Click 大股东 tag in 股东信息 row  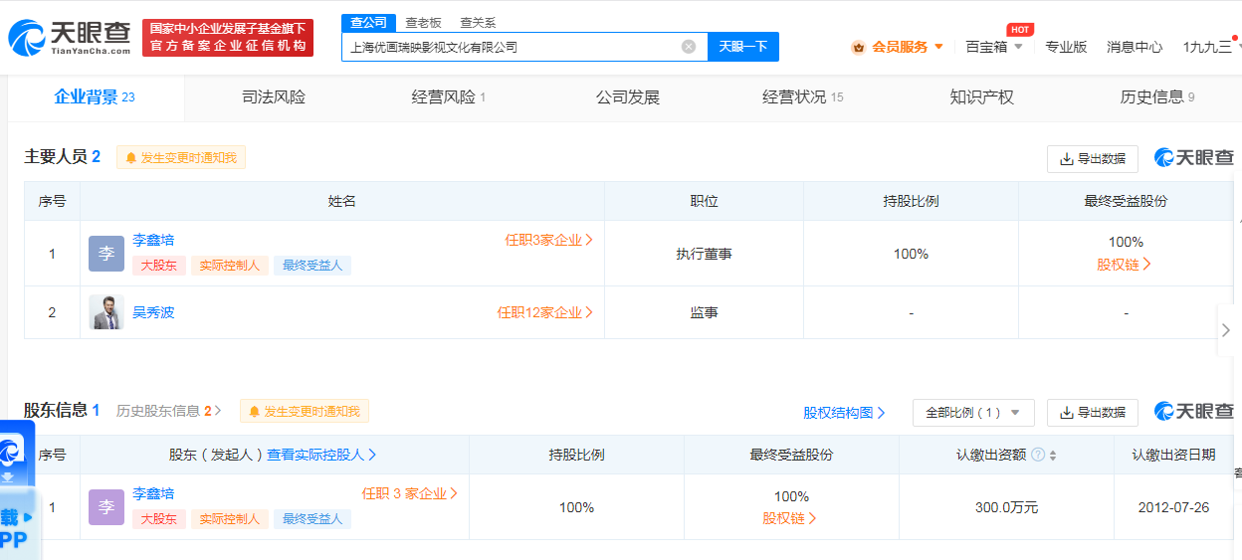coord(159,519)
